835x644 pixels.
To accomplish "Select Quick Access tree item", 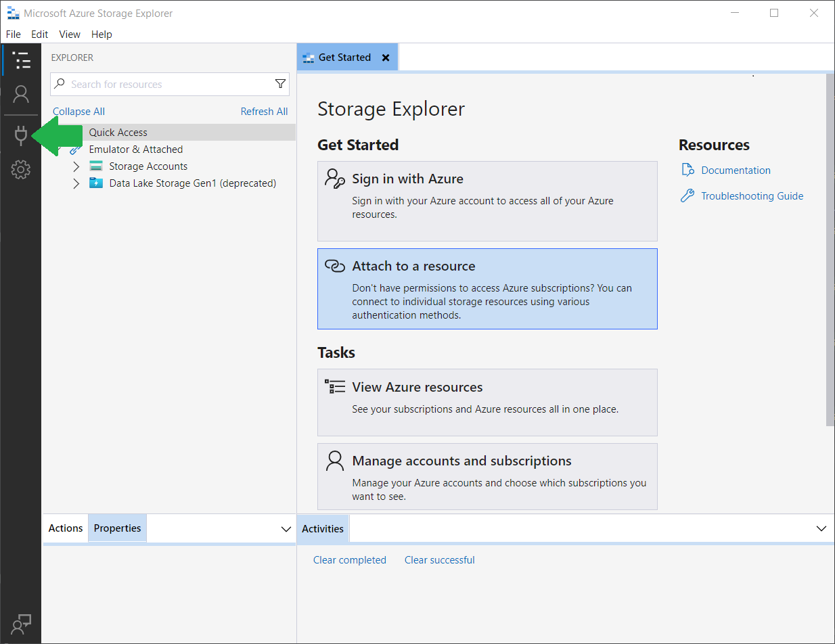I will 170,133.
